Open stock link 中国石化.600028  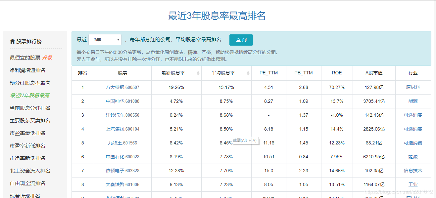pyautogui.click(x=122, y=157)
